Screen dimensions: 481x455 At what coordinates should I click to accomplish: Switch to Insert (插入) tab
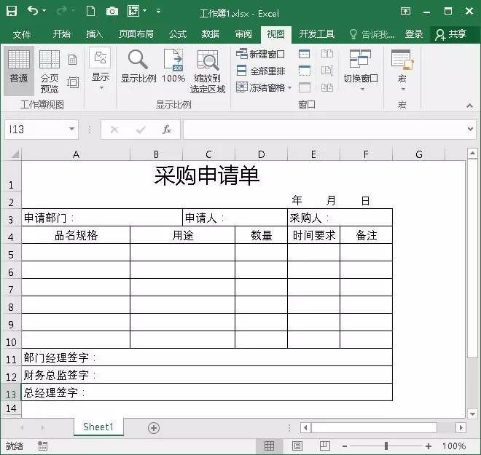tap(94, 34)
